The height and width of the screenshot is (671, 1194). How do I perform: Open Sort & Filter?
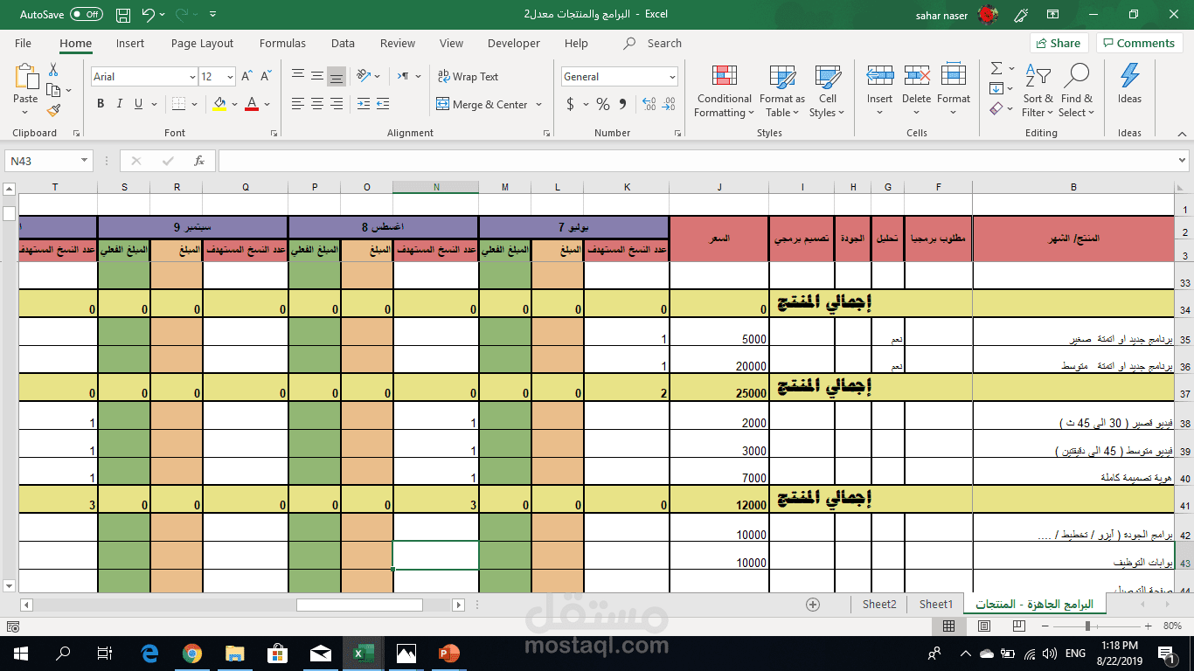pos(1038,91)
